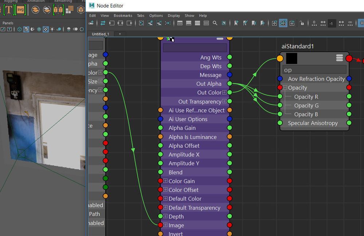The width and height of the screenshot is (364, 236).
Task: Click the magnifier search icon
Action: 215,23
